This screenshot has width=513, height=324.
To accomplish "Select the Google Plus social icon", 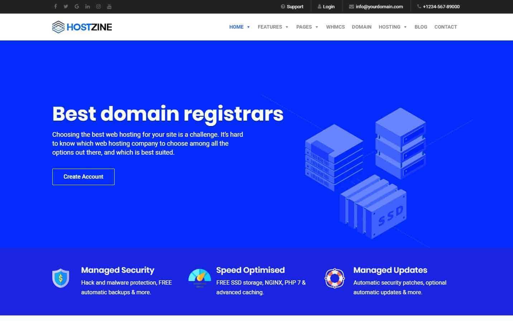I will pyautogui.click(x=77, y=6).
